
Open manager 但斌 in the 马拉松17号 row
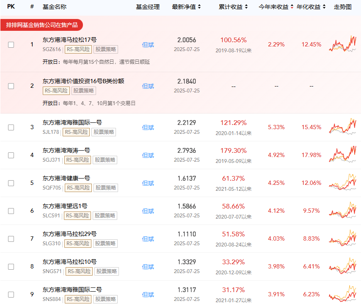[x=148, y=45]
